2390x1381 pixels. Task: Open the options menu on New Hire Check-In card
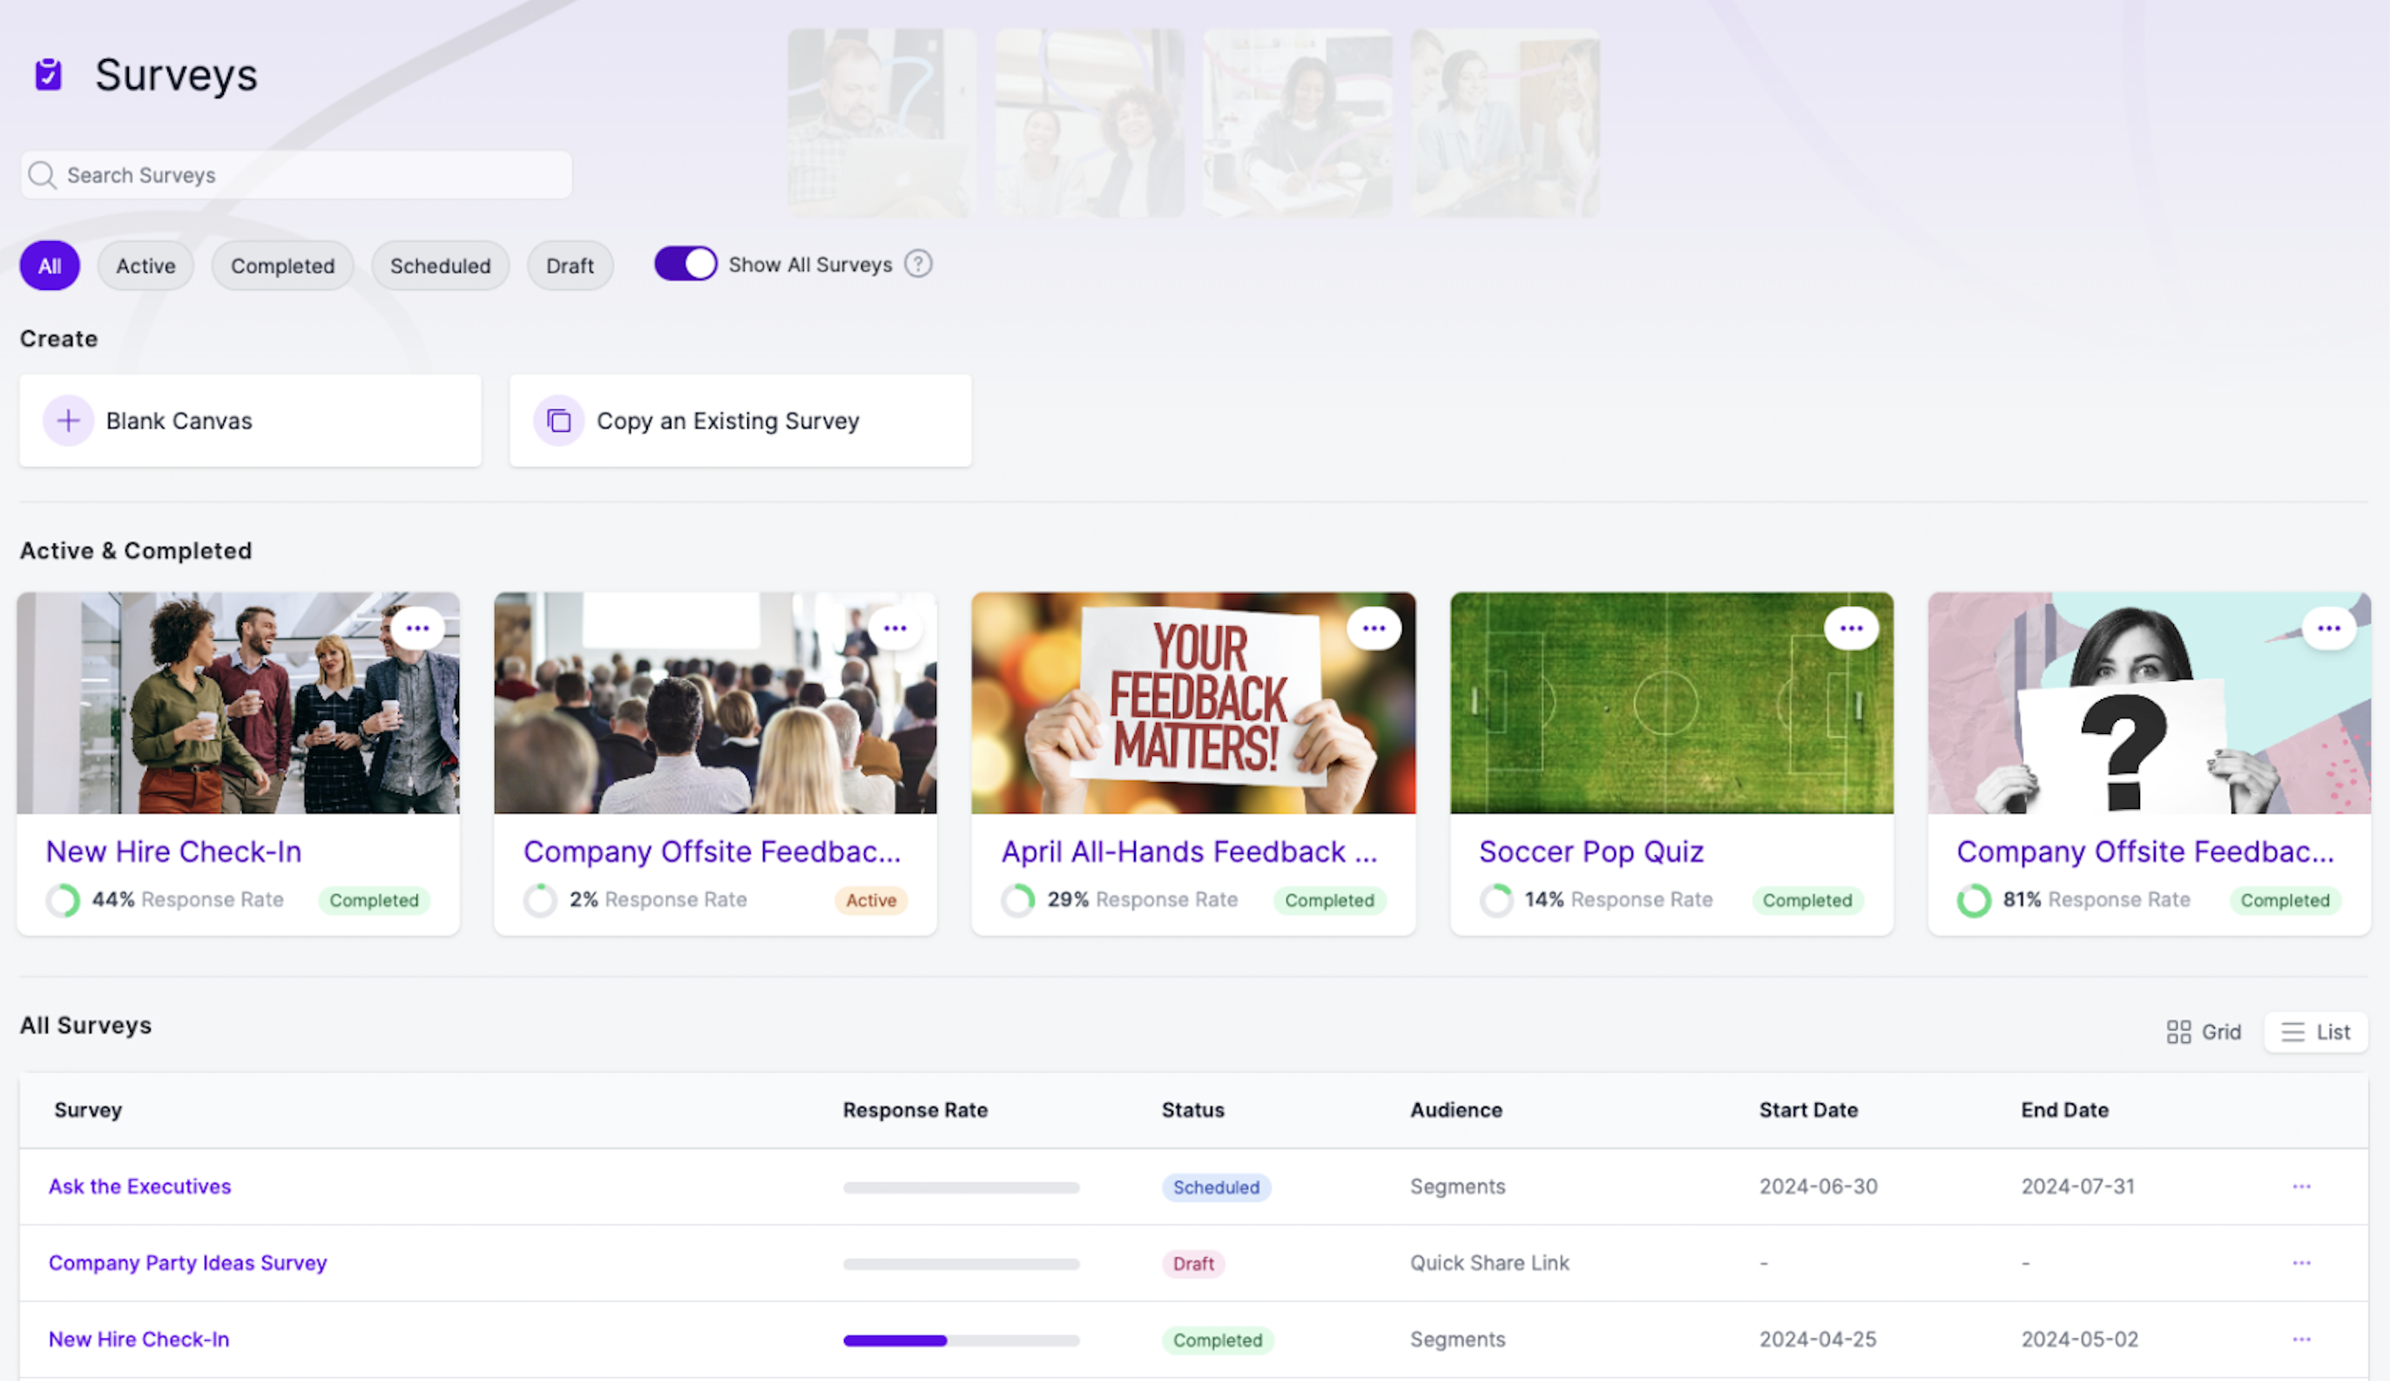pos(417,629)
